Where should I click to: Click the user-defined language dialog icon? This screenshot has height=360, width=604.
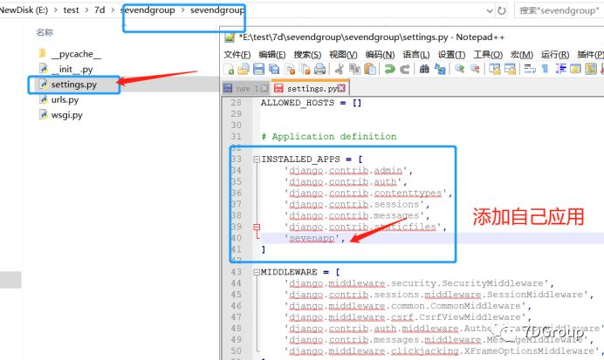[x=575, y=69]
